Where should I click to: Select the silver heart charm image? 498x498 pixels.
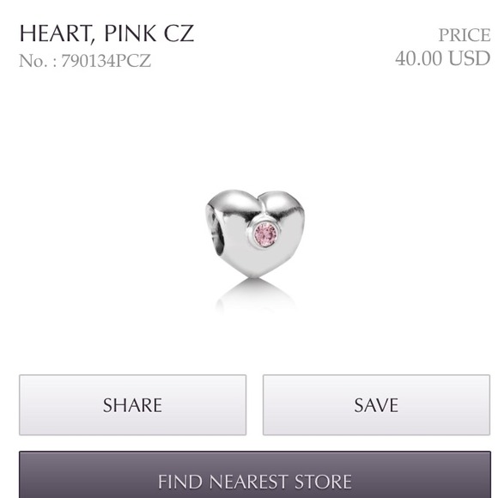pos(255,234)
